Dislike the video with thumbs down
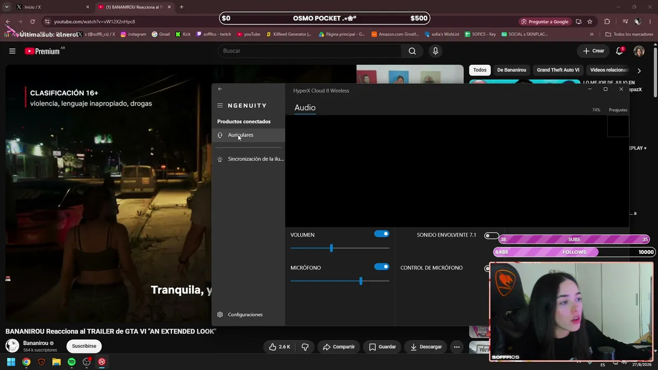658x370 pixels. [x=305, y=347]
